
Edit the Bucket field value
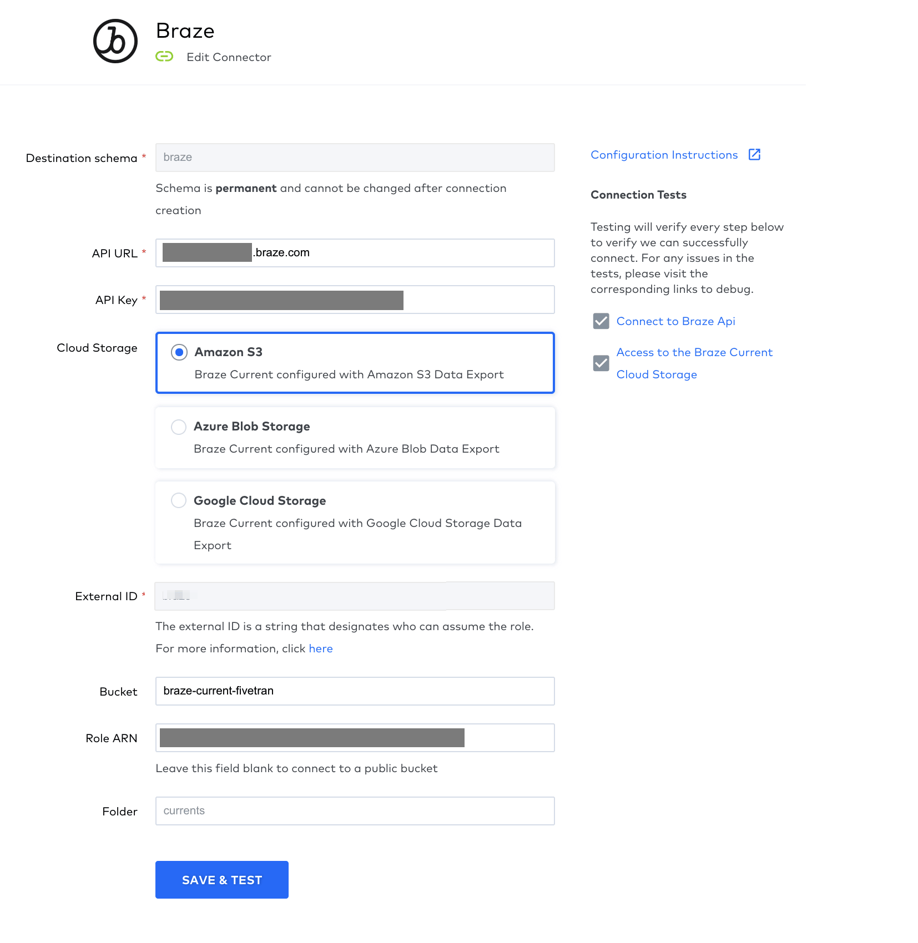click(x=355, y=691)
